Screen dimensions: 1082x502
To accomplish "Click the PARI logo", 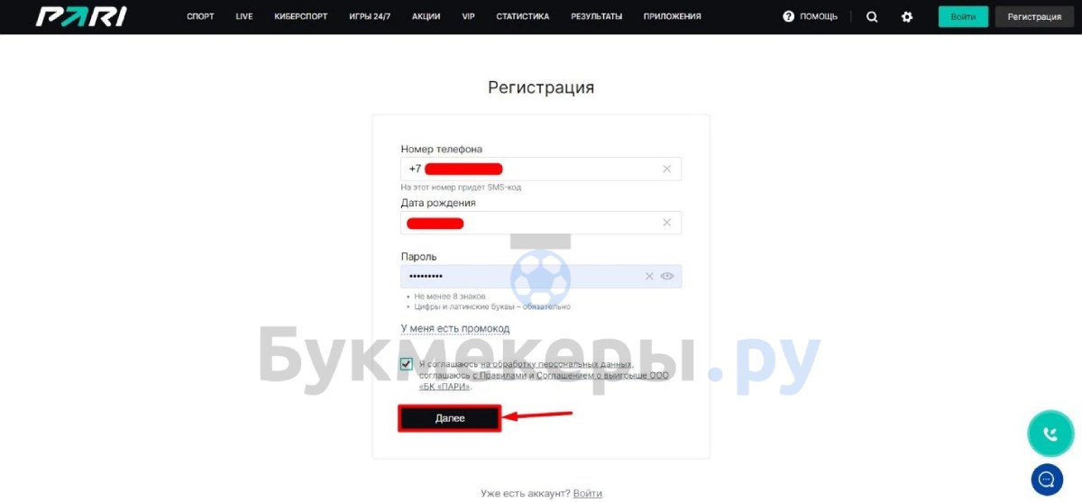I will point(80,16).
